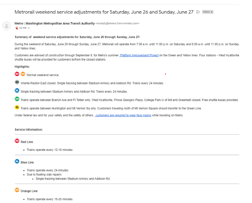The image size is (252, 203).
Task: Open the Platform Improvement Project link
Action: point(139,55)
